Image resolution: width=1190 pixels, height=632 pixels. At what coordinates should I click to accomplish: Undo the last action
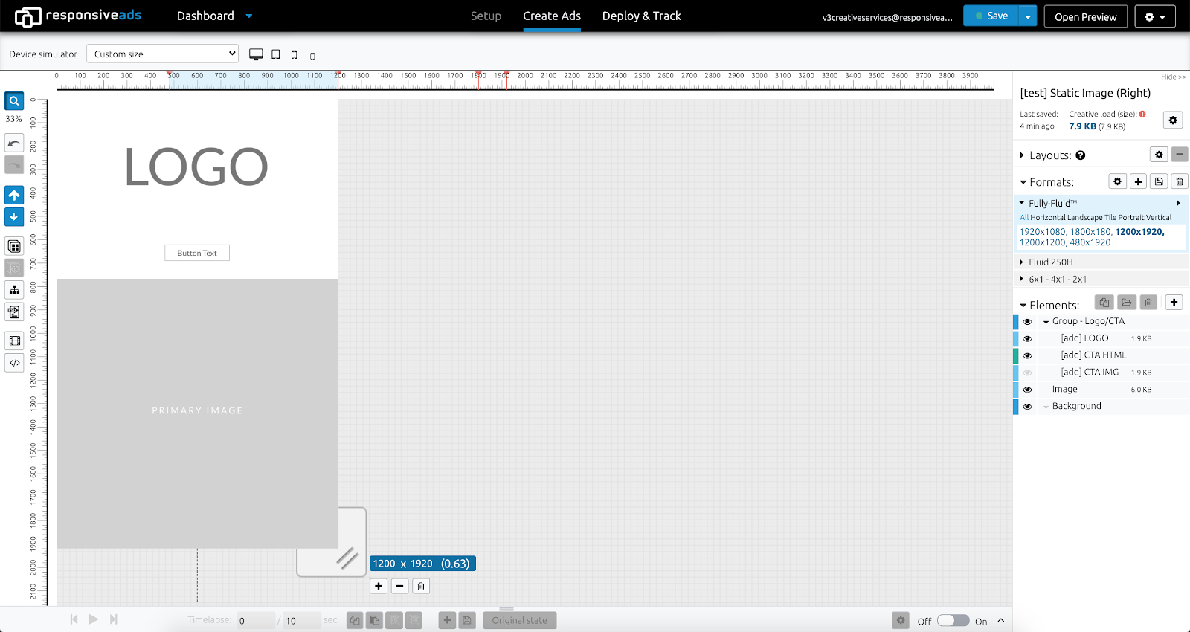[14, 143]
